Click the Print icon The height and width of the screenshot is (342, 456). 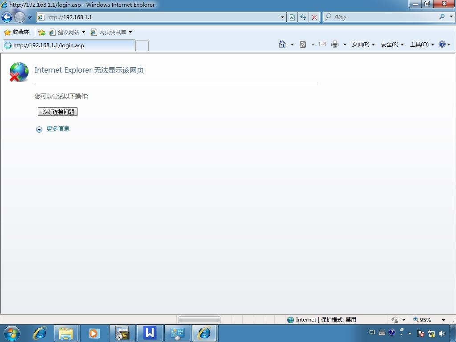click(335, 44)
